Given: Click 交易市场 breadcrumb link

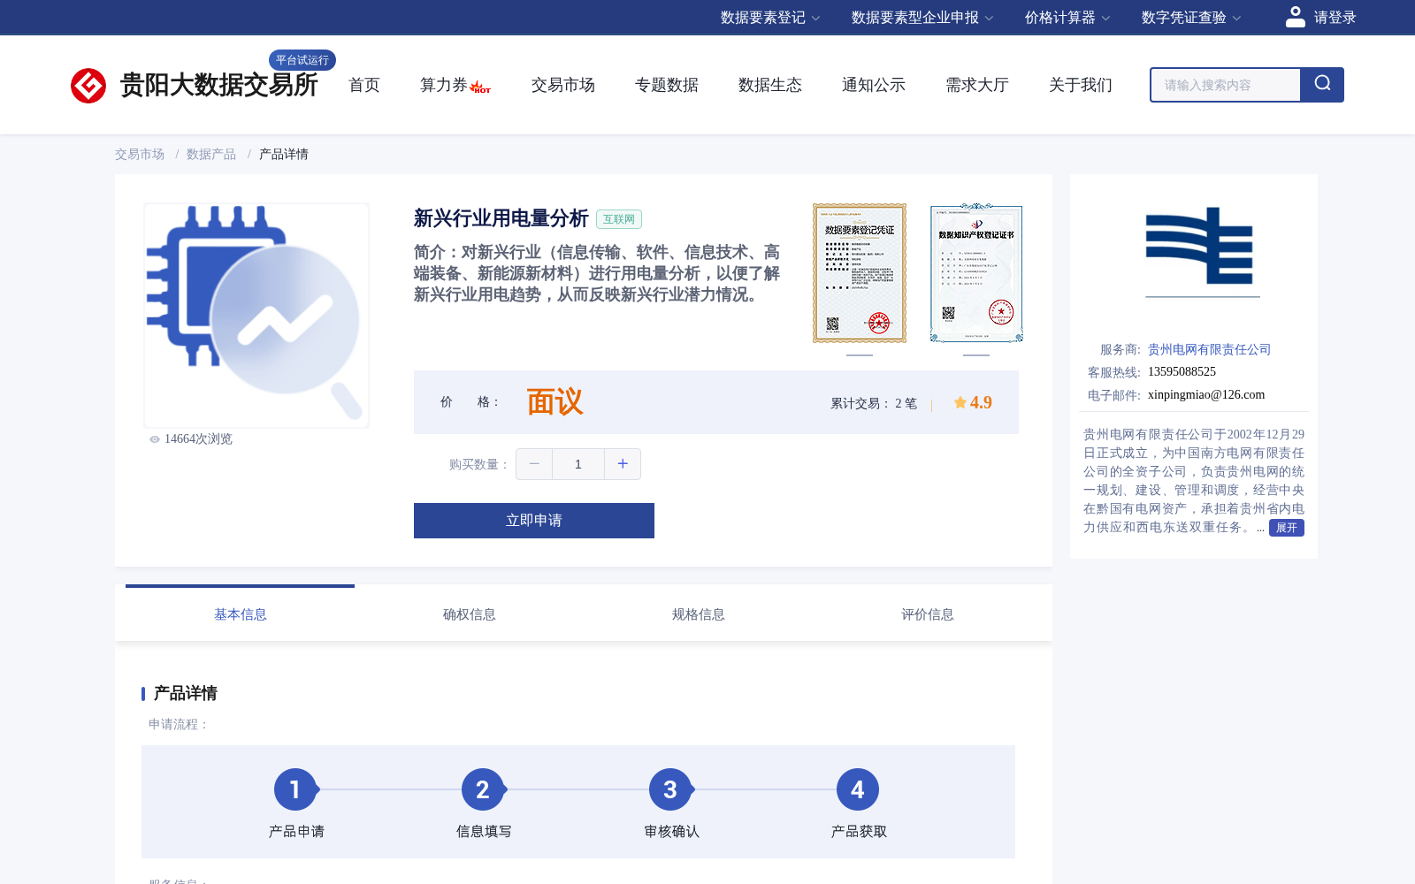Looking at the screenshot, I should click(x=140, y=154).
